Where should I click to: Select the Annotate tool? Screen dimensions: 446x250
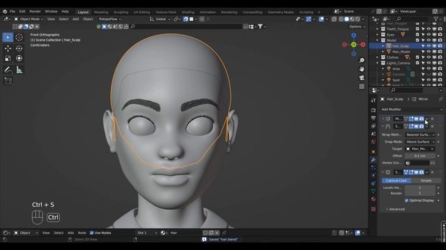[8, 69]
